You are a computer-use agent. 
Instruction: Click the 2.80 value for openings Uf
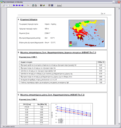100,80
